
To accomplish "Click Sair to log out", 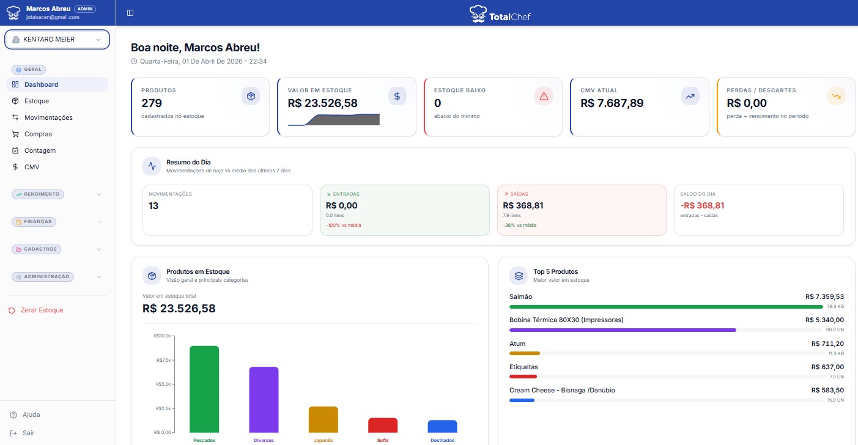I will 28,433.
